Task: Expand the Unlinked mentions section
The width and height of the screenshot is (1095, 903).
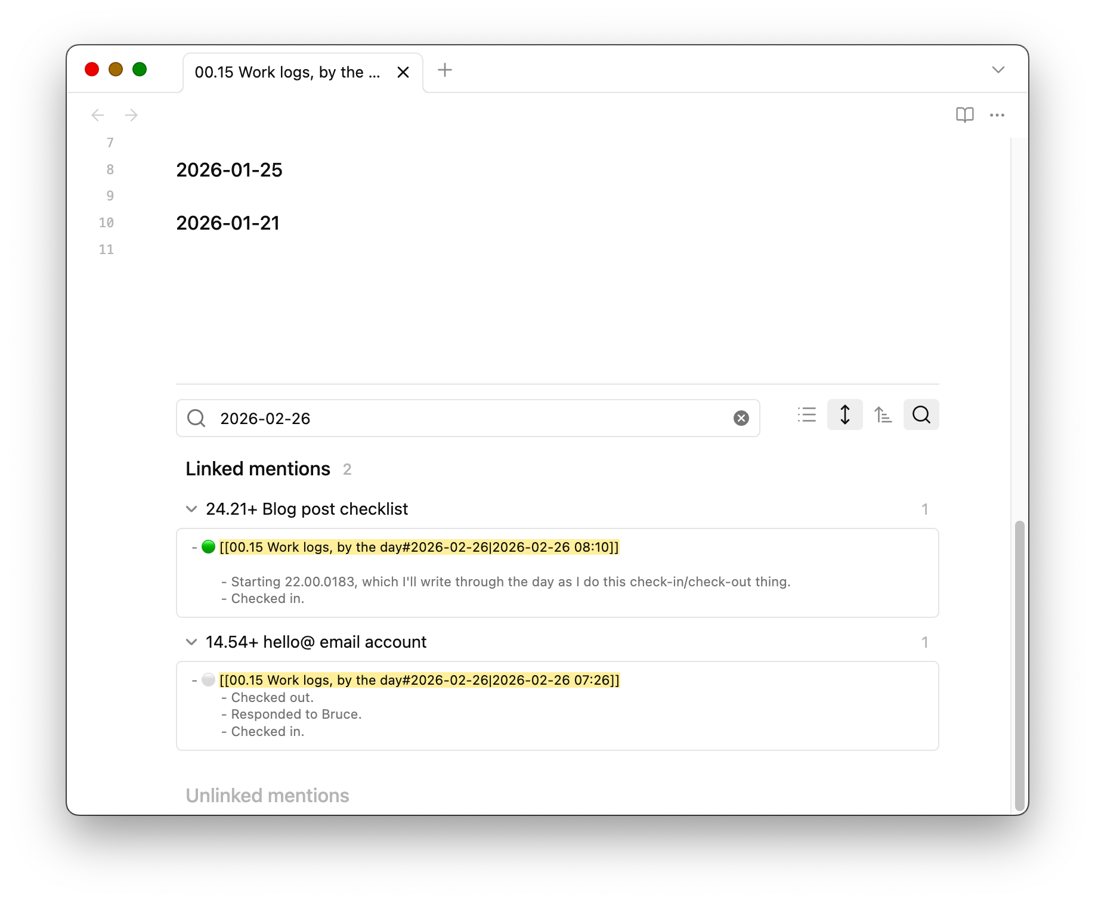Action: coord(267,795)
